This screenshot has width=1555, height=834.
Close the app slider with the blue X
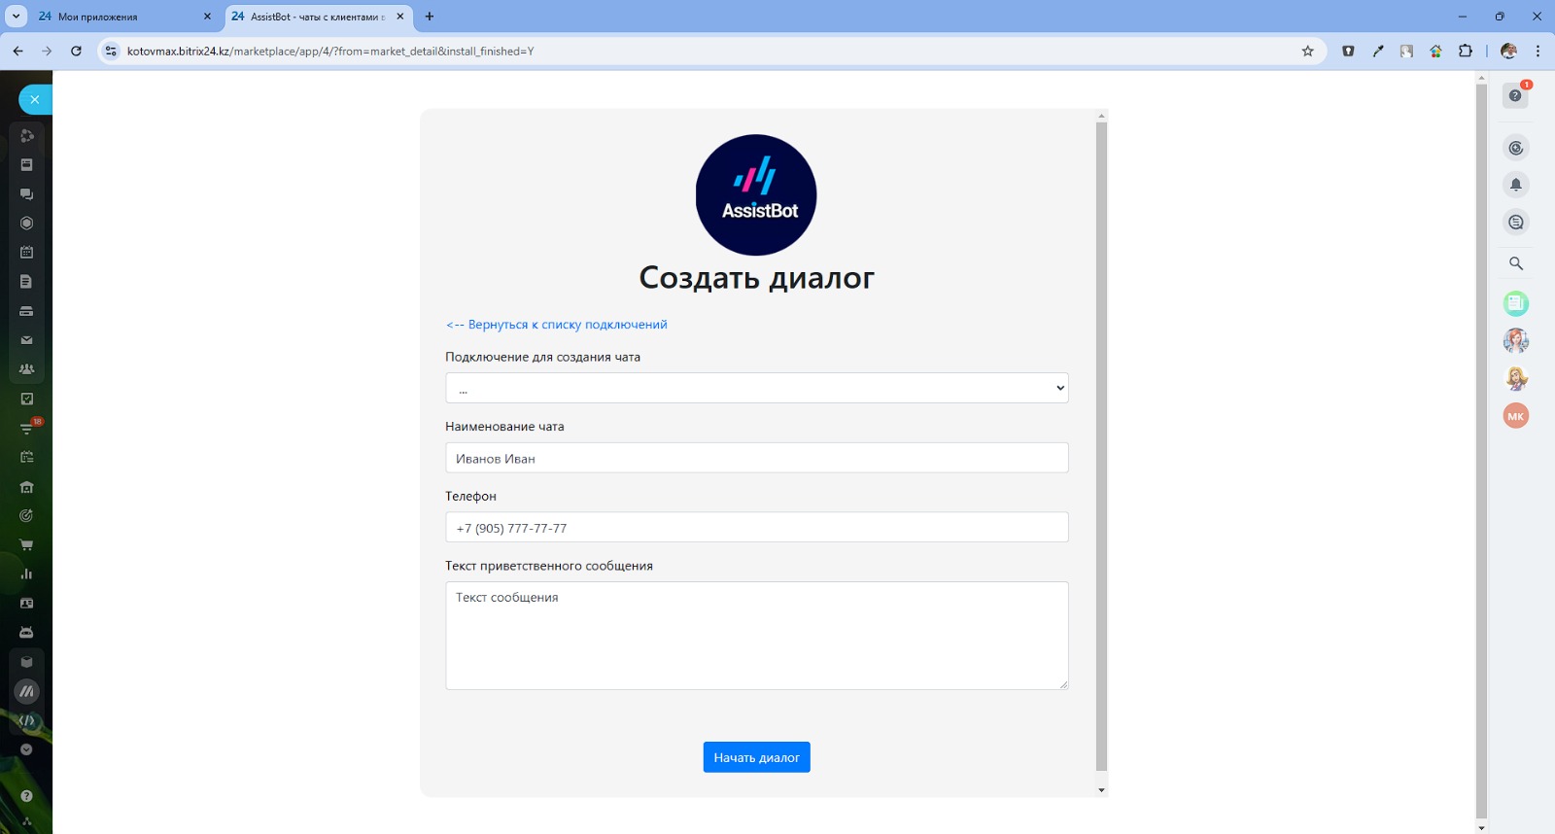(34, 99)
